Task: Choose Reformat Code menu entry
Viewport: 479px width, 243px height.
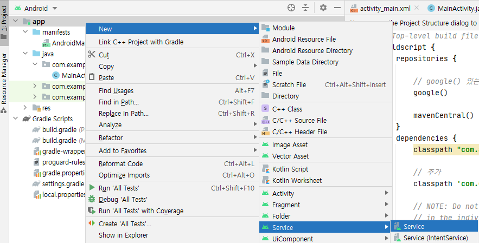Action: [173, 164]
